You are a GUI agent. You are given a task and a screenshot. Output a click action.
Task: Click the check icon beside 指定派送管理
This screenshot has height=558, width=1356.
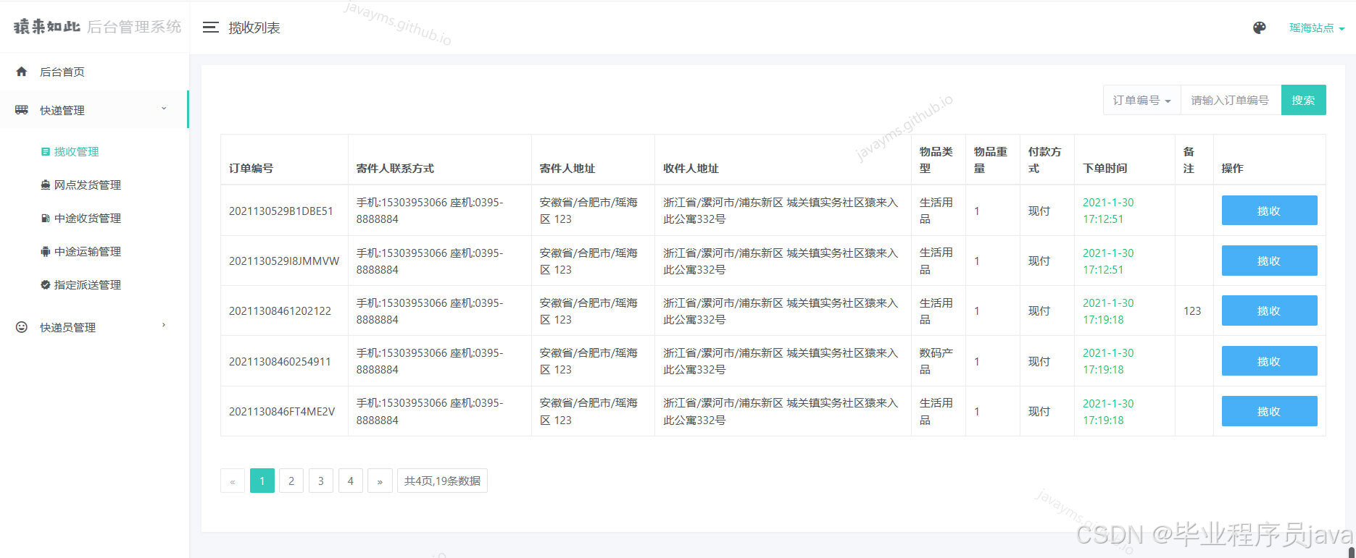[46, 285]
